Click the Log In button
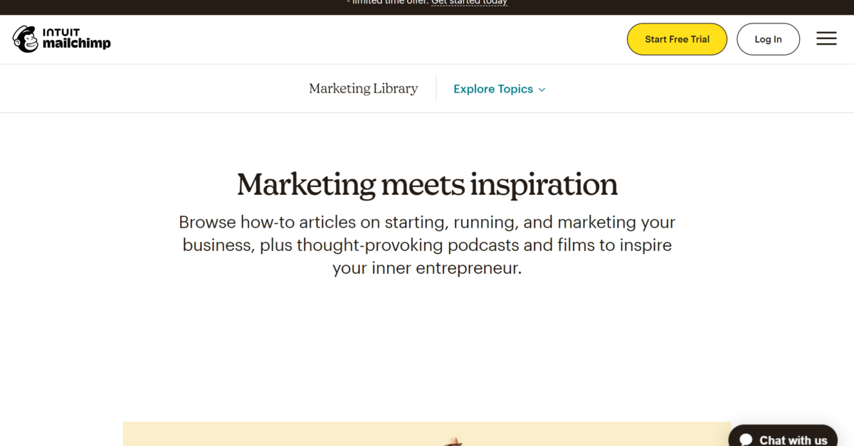 [x=768, y=39]
